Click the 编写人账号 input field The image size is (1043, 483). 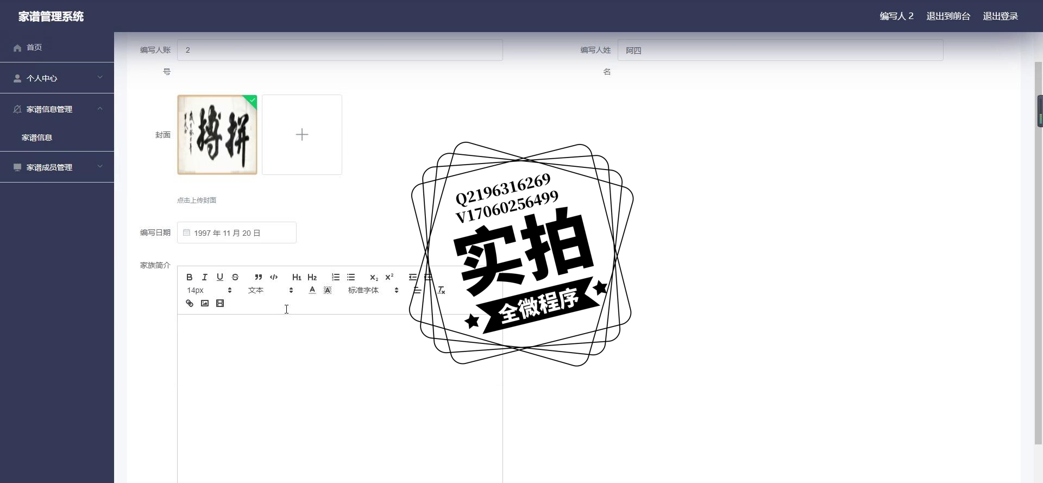(x=340, y=50)
